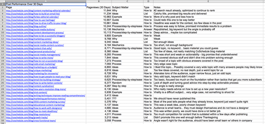Open the marketing-for-introverts link
The width and height of the screenshot is (265, 124).
point(32,73)
